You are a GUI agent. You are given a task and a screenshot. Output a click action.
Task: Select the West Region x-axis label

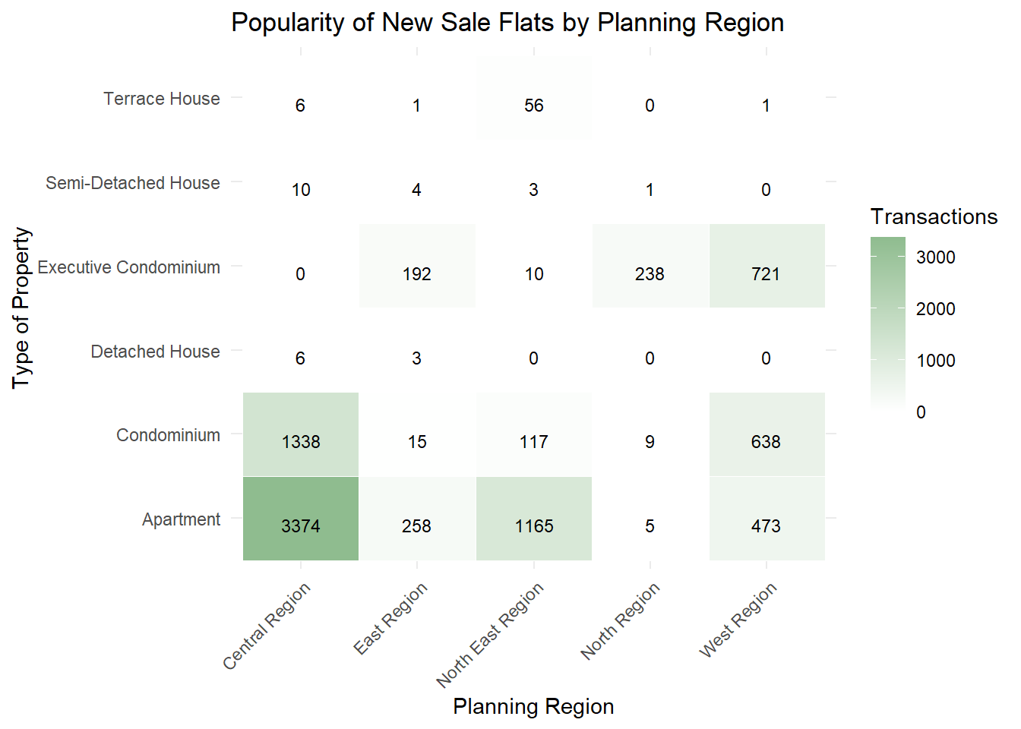click(x=738, y=620)
